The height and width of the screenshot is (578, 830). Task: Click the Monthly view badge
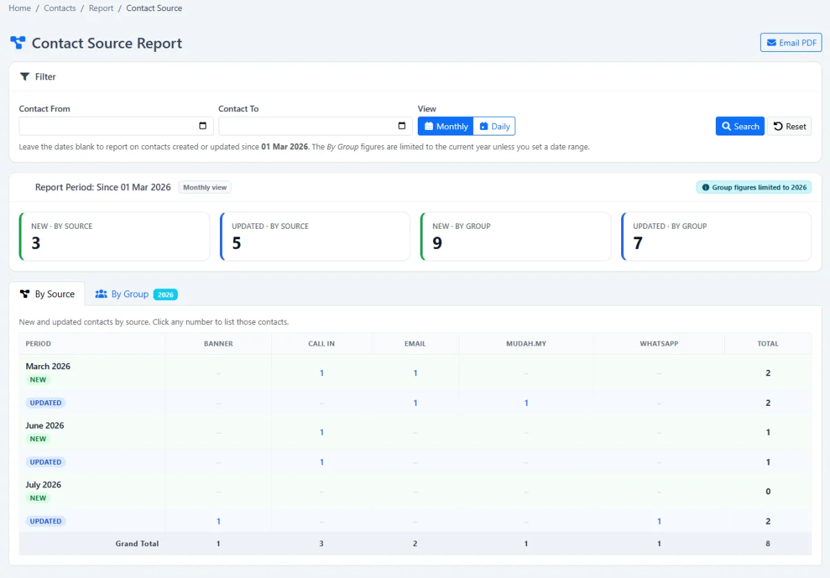(x=205, y=187)
